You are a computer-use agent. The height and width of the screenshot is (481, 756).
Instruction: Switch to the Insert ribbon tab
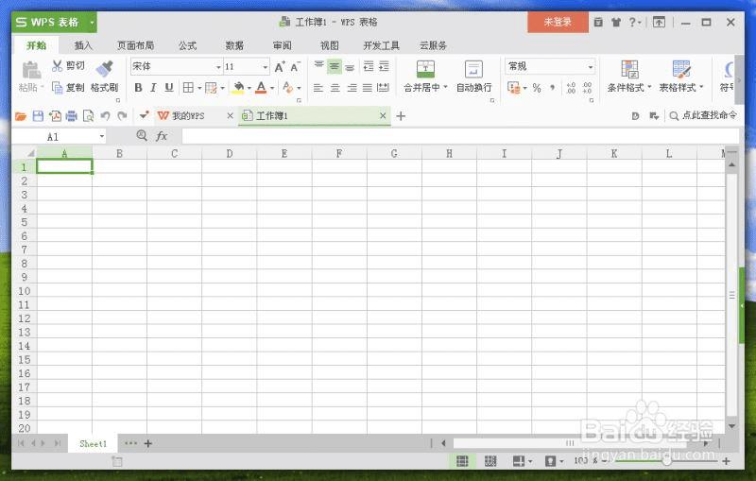[83, 45]
